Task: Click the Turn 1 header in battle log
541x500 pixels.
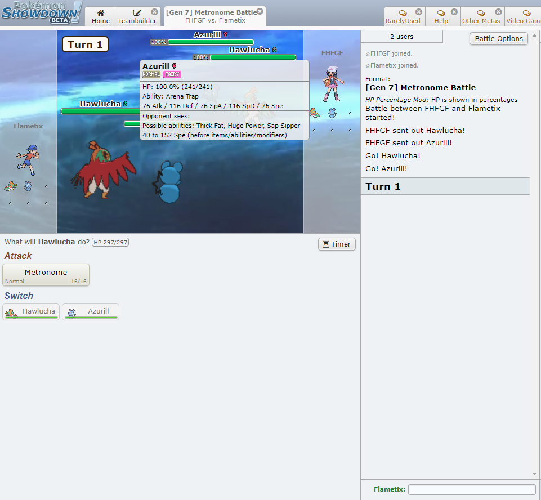Action: (x=445, y=186)
